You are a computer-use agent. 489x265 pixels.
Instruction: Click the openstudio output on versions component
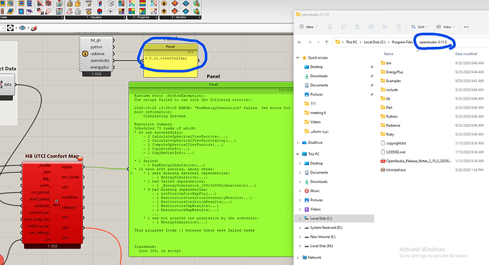click(100, 60)
